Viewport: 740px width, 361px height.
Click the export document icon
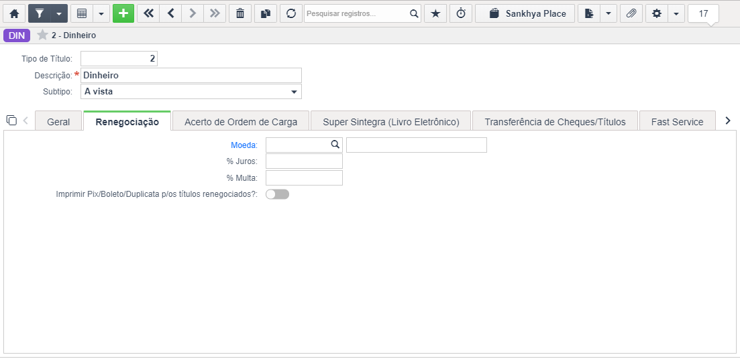(589, 13)
